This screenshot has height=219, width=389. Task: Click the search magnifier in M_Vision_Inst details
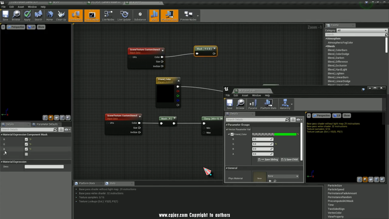pos(287,120)
